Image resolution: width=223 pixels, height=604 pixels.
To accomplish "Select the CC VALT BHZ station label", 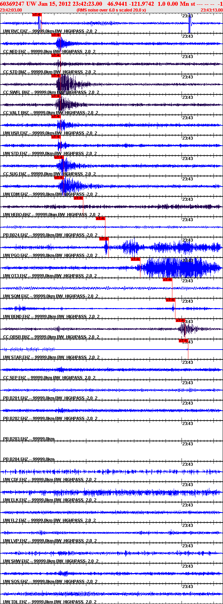I will click(51, 112).
